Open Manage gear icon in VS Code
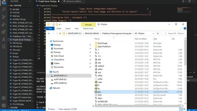 (x=4, y=105)
